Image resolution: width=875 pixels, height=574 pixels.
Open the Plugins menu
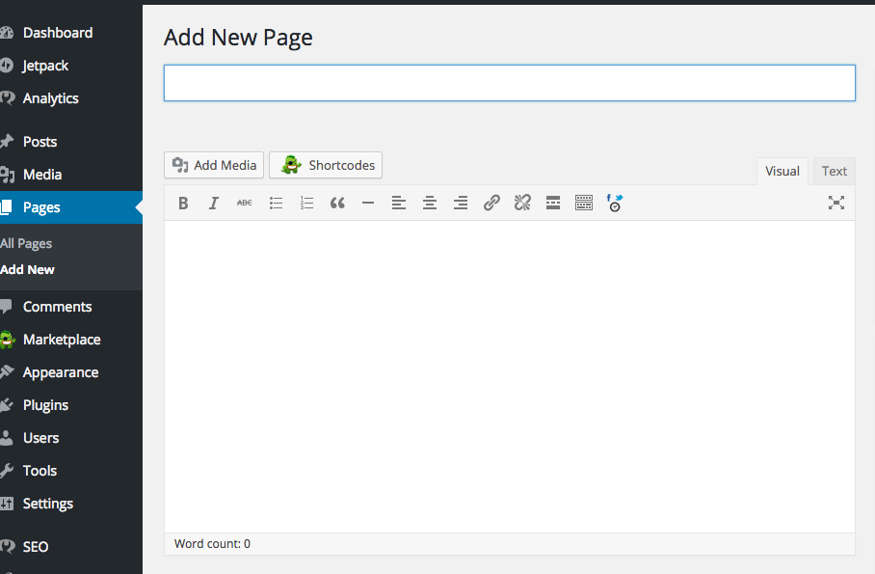pyautogui.click(x=45, y=405)
